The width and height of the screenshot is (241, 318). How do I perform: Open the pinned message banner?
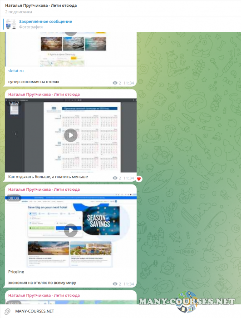(120, 24)
